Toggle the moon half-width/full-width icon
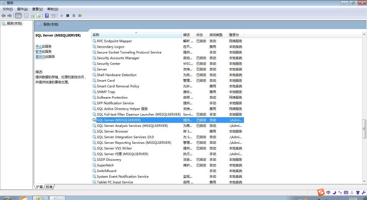 coord(334,192)
